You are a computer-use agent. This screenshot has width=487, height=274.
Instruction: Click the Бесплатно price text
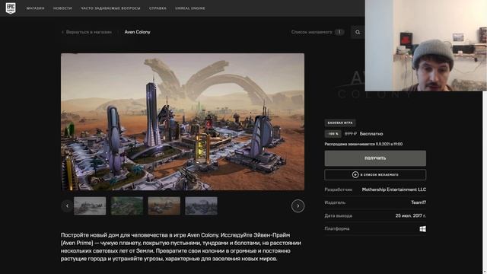(x=371, y=134)
